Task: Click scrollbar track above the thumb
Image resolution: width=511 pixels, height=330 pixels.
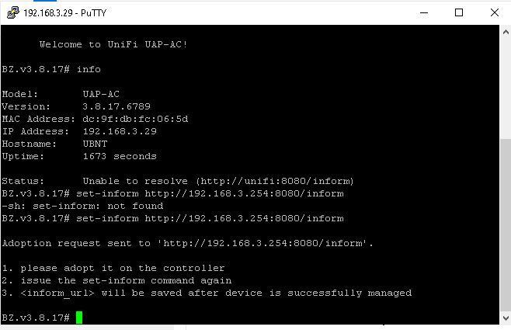Action: [506, 88]
